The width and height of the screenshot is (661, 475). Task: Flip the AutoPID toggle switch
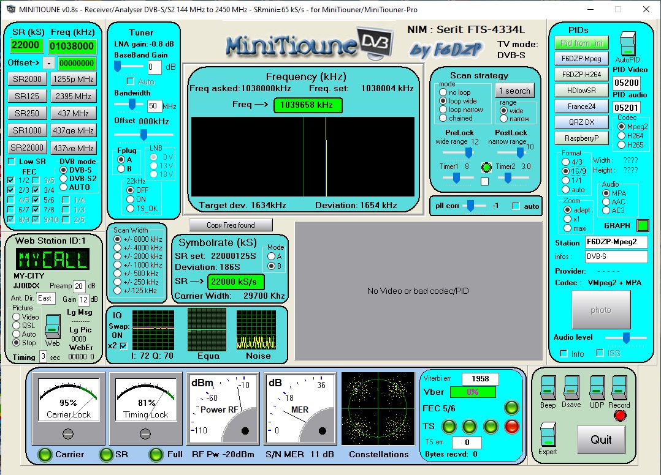click(x=628, y=43)
